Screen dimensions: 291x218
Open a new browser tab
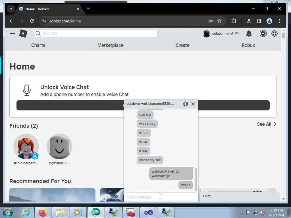tap(88, 9)
